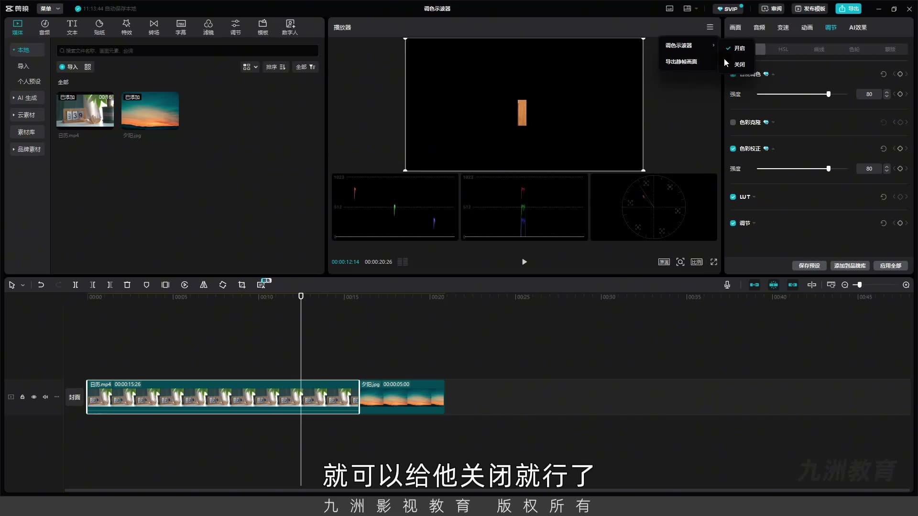Switch to the HSL sub-tab
Screen dimensions: 918x516
[x=783, y=49]
